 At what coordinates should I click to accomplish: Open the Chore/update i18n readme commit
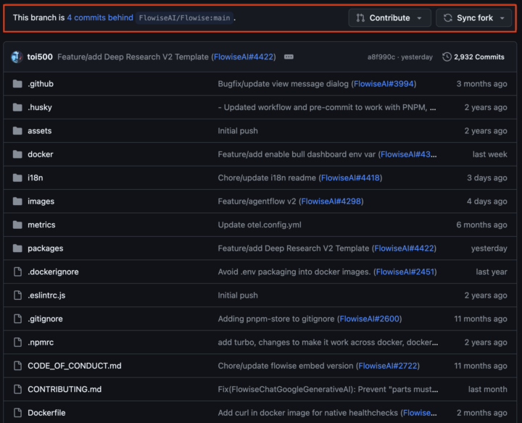pyautogui.click(x=267, y=178)
